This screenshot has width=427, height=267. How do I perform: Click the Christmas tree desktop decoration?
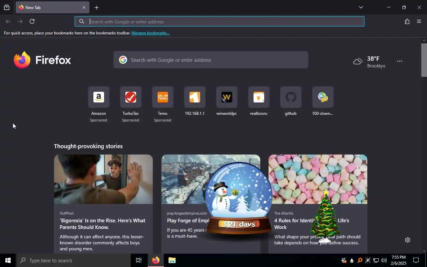click(325, 216)
